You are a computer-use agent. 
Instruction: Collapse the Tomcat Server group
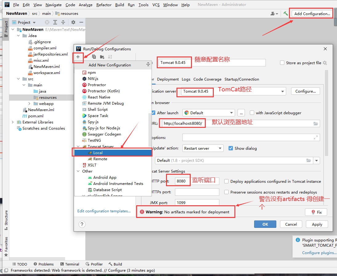[x=78, y=147]
